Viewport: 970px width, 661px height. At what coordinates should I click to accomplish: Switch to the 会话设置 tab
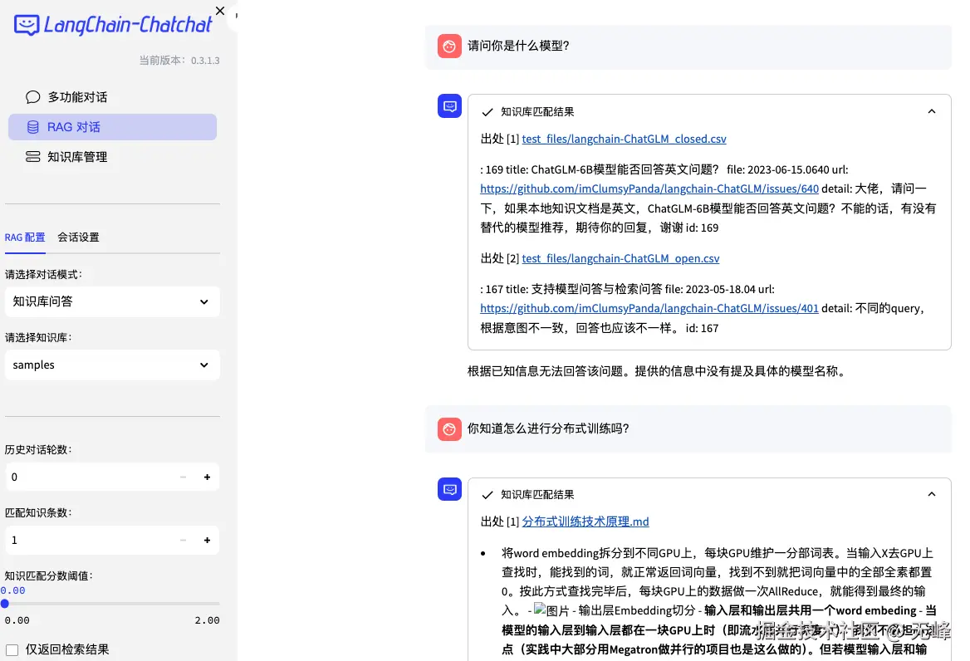[79, 237]
